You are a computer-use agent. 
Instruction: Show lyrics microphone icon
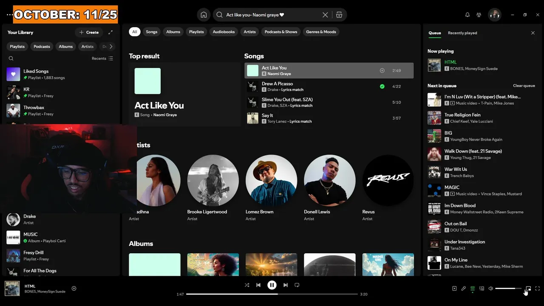click(x=464, y=289)
